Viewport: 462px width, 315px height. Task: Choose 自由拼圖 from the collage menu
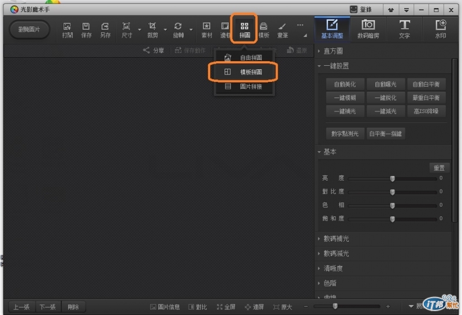coord(244,58)
